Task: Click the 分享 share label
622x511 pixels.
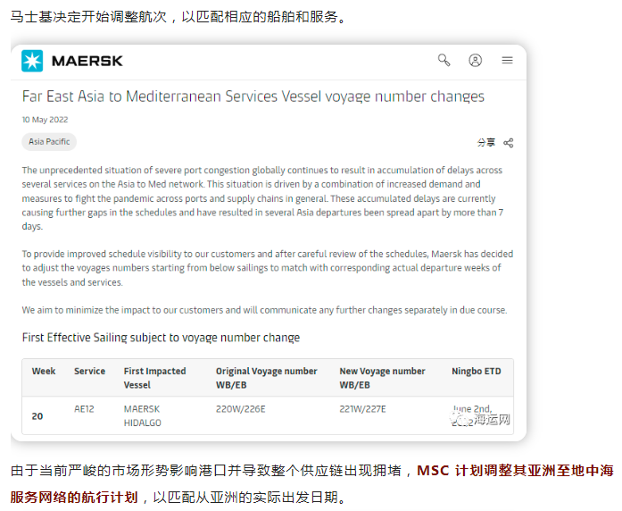Action: pos(486,143)
